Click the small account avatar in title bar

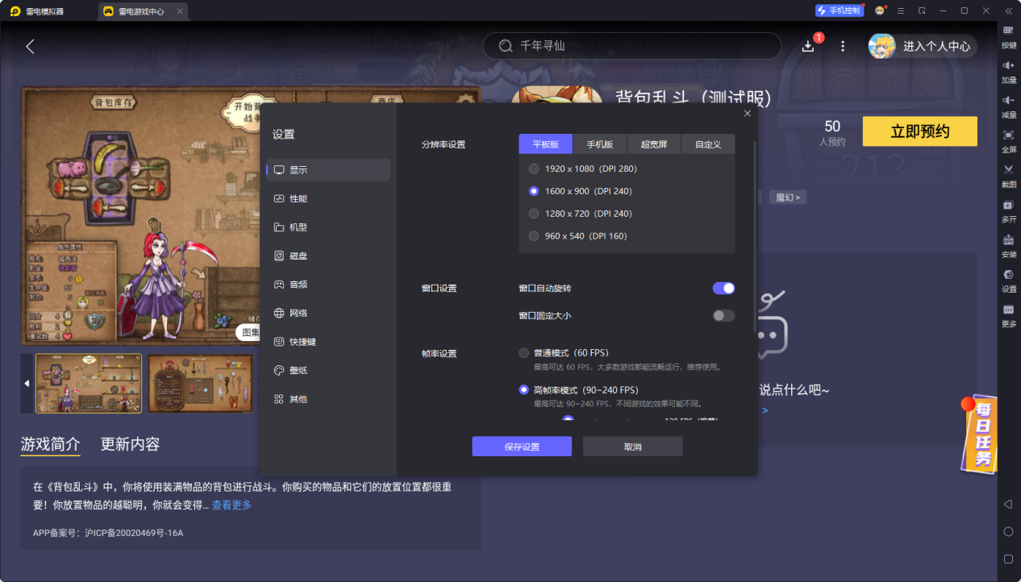pos(879,10)
